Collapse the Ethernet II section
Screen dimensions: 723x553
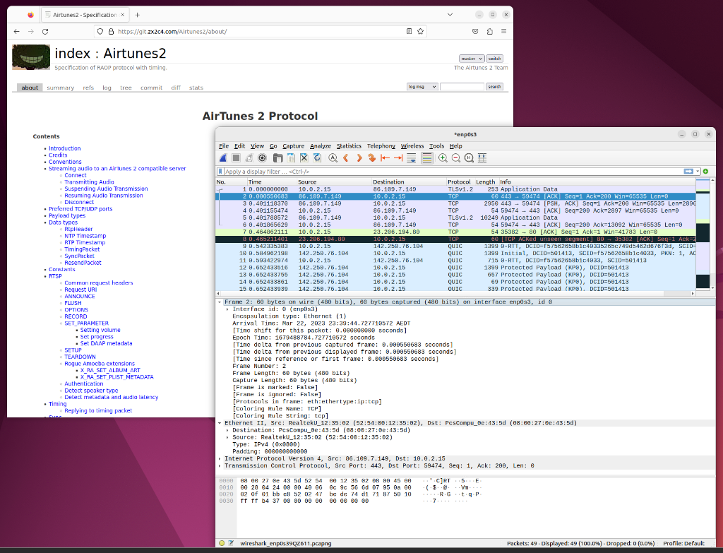(221, 422)
